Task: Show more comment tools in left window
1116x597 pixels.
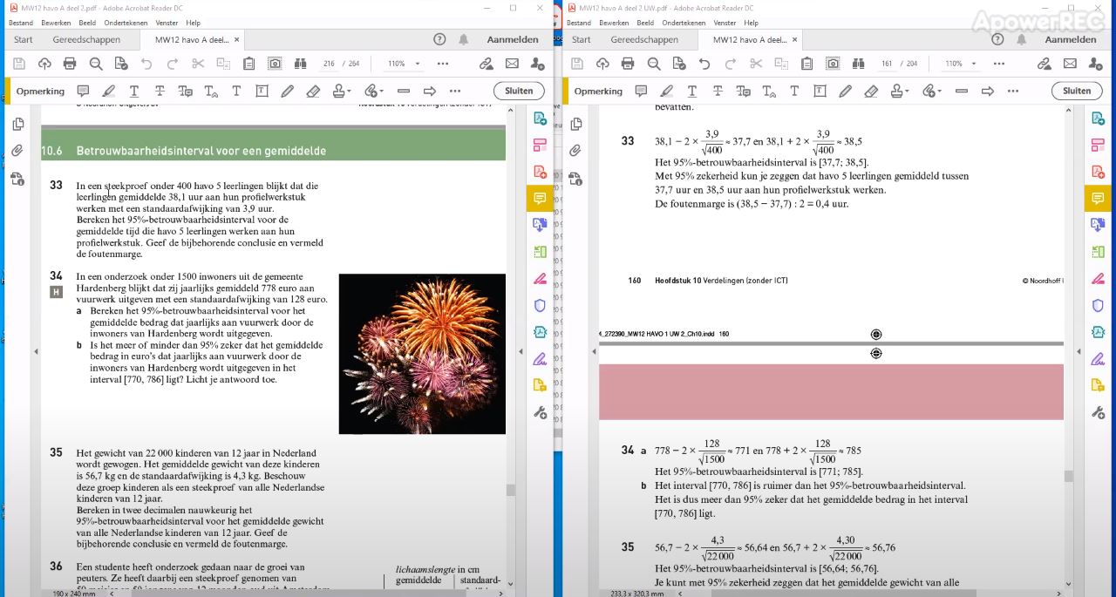Action: (455, 91)
